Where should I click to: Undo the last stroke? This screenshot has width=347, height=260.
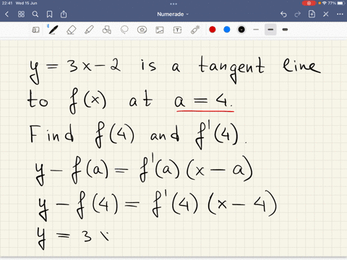(283, 14)
